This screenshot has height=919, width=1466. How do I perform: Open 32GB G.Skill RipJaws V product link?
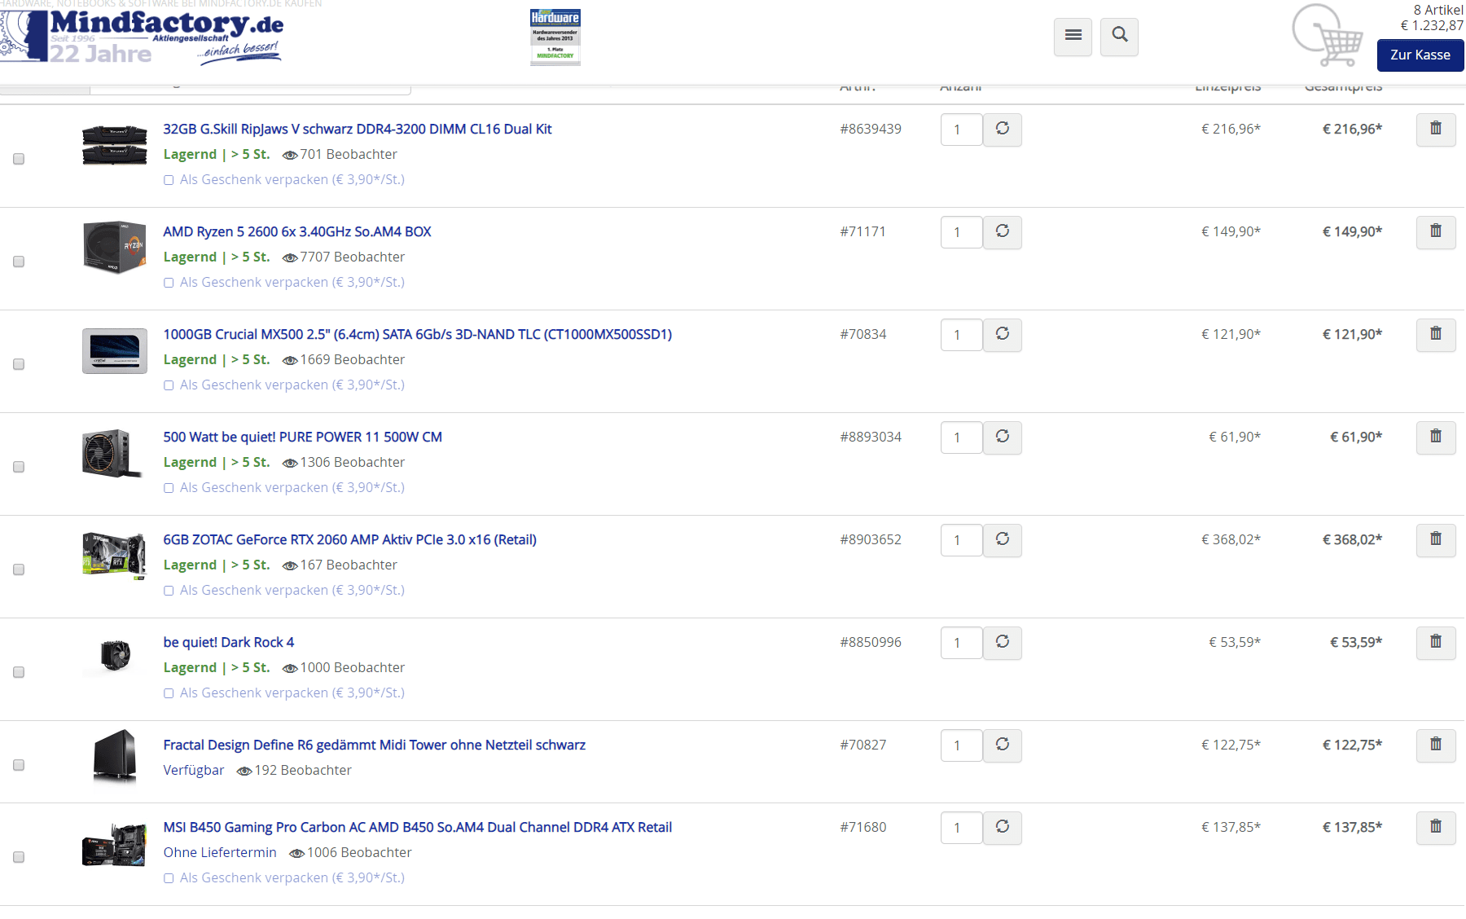pyautogui.click(x=358, y=129)
